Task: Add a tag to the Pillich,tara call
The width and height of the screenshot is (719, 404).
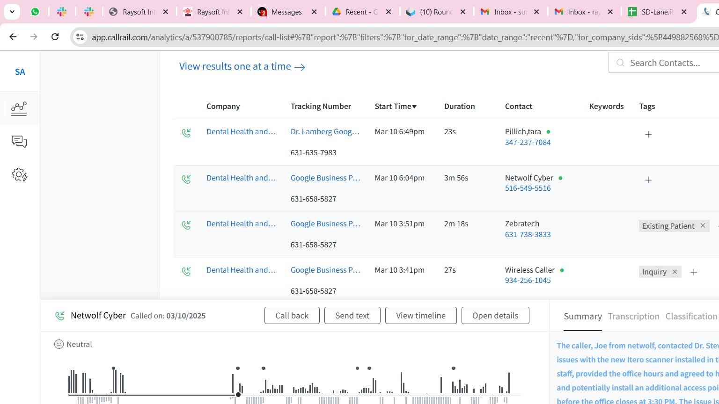Action: click(x=648, y=134)
